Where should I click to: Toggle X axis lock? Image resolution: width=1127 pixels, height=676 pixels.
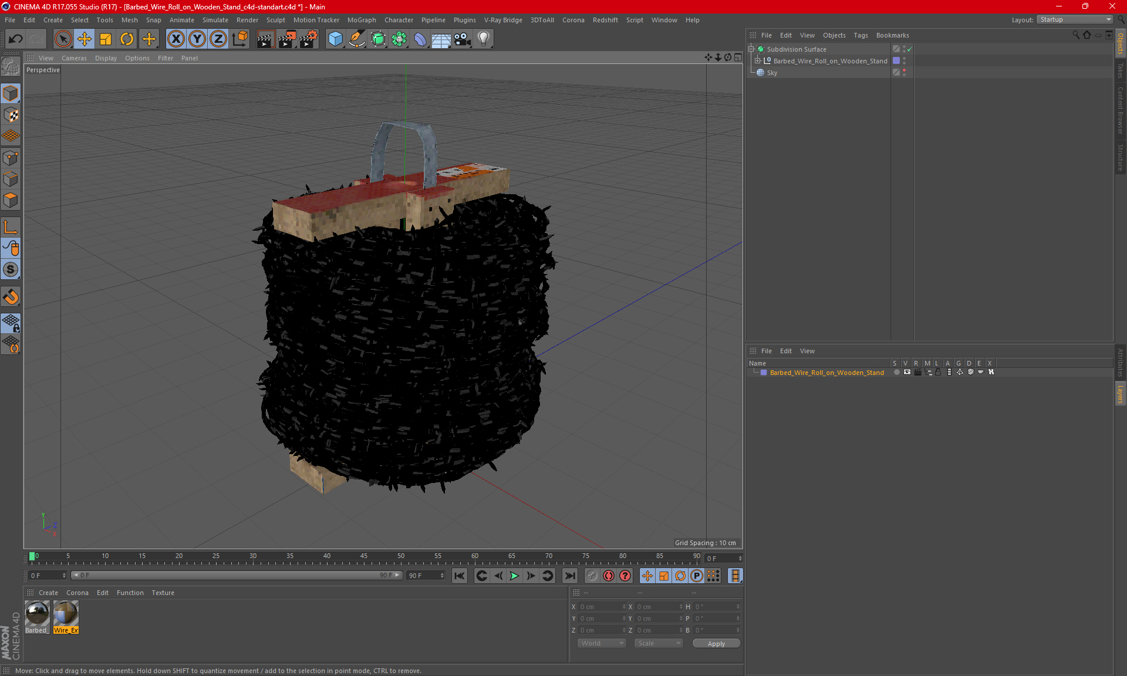click(x=176, y=39)
